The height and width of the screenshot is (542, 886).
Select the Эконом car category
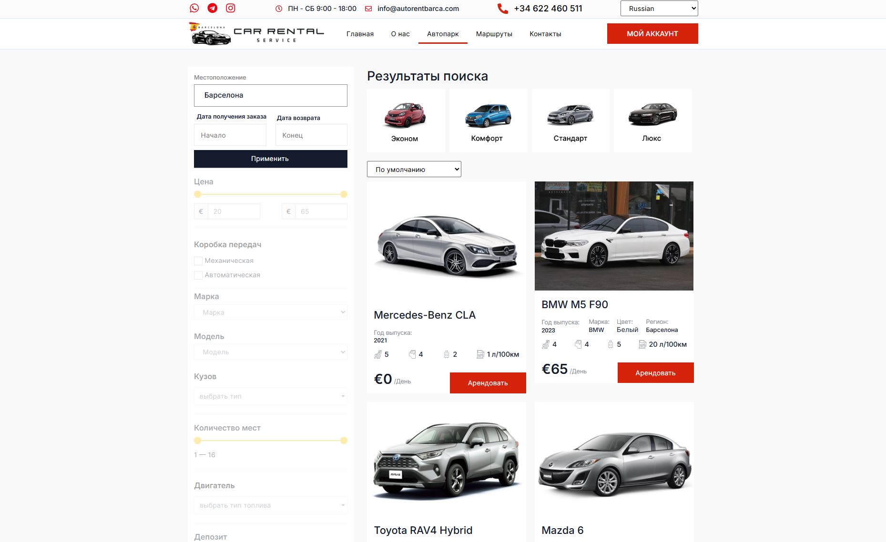406,120
